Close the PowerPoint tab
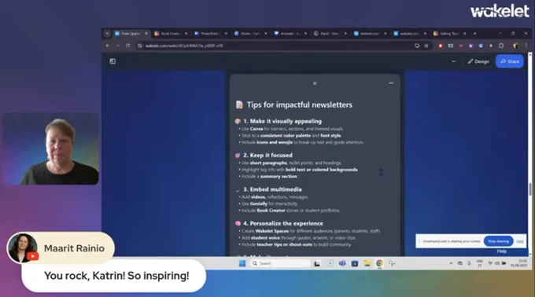 point(226,33)
